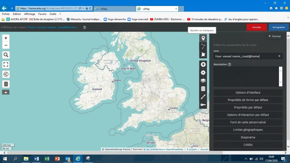Viewport: 290px width, 163px height.
Task: Select the draw polyline tool
Action: tap(203, 46)
